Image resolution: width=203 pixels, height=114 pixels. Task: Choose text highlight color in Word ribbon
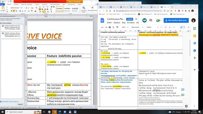(32, 11)
